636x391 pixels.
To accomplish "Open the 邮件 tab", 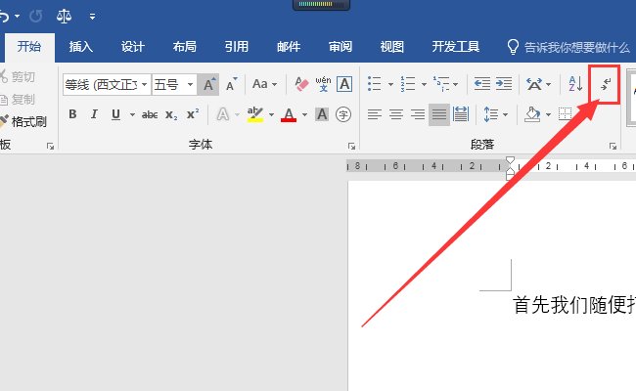I will click(289, 47).
